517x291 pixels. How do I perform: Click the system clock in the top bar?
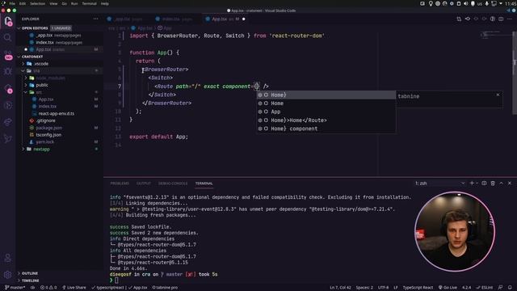(511, 3)
